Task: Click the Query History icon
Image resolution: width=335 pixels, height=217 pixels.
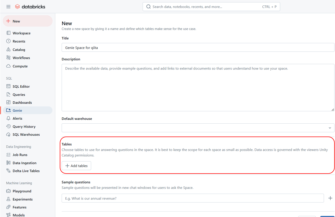Action: (8, 126)
